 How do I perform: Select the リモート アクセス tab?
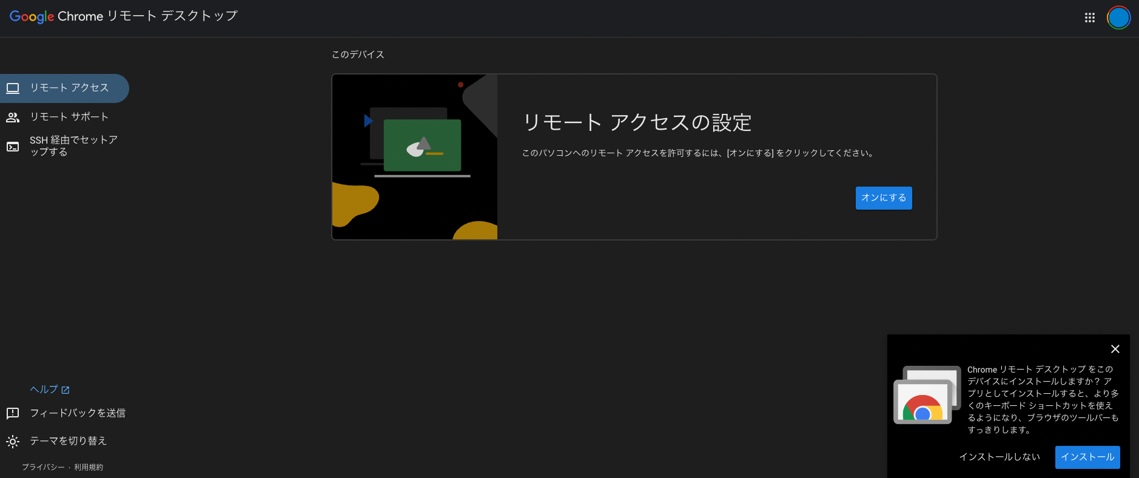[64, 88]
